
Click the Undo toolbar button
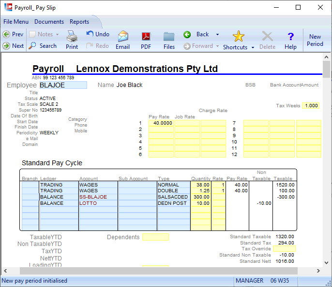coord(98,34)
